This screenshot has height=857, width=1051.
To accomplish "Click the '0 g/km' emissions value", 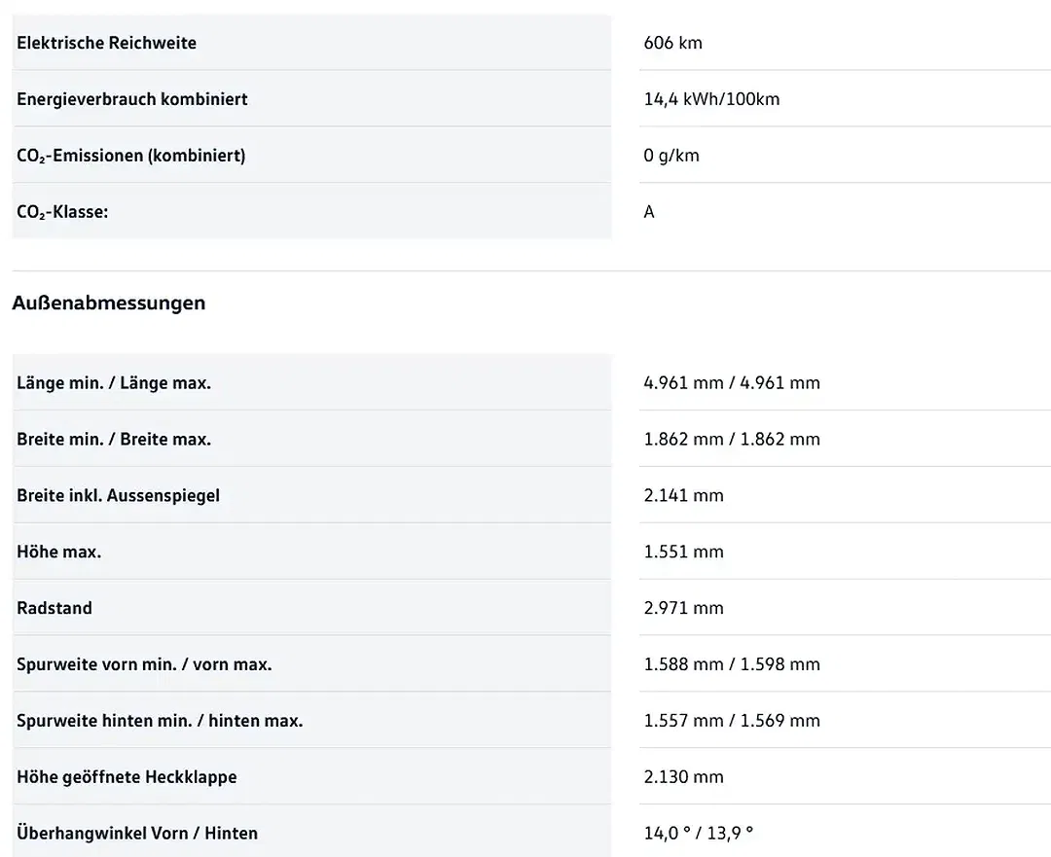I will [671, 156].
